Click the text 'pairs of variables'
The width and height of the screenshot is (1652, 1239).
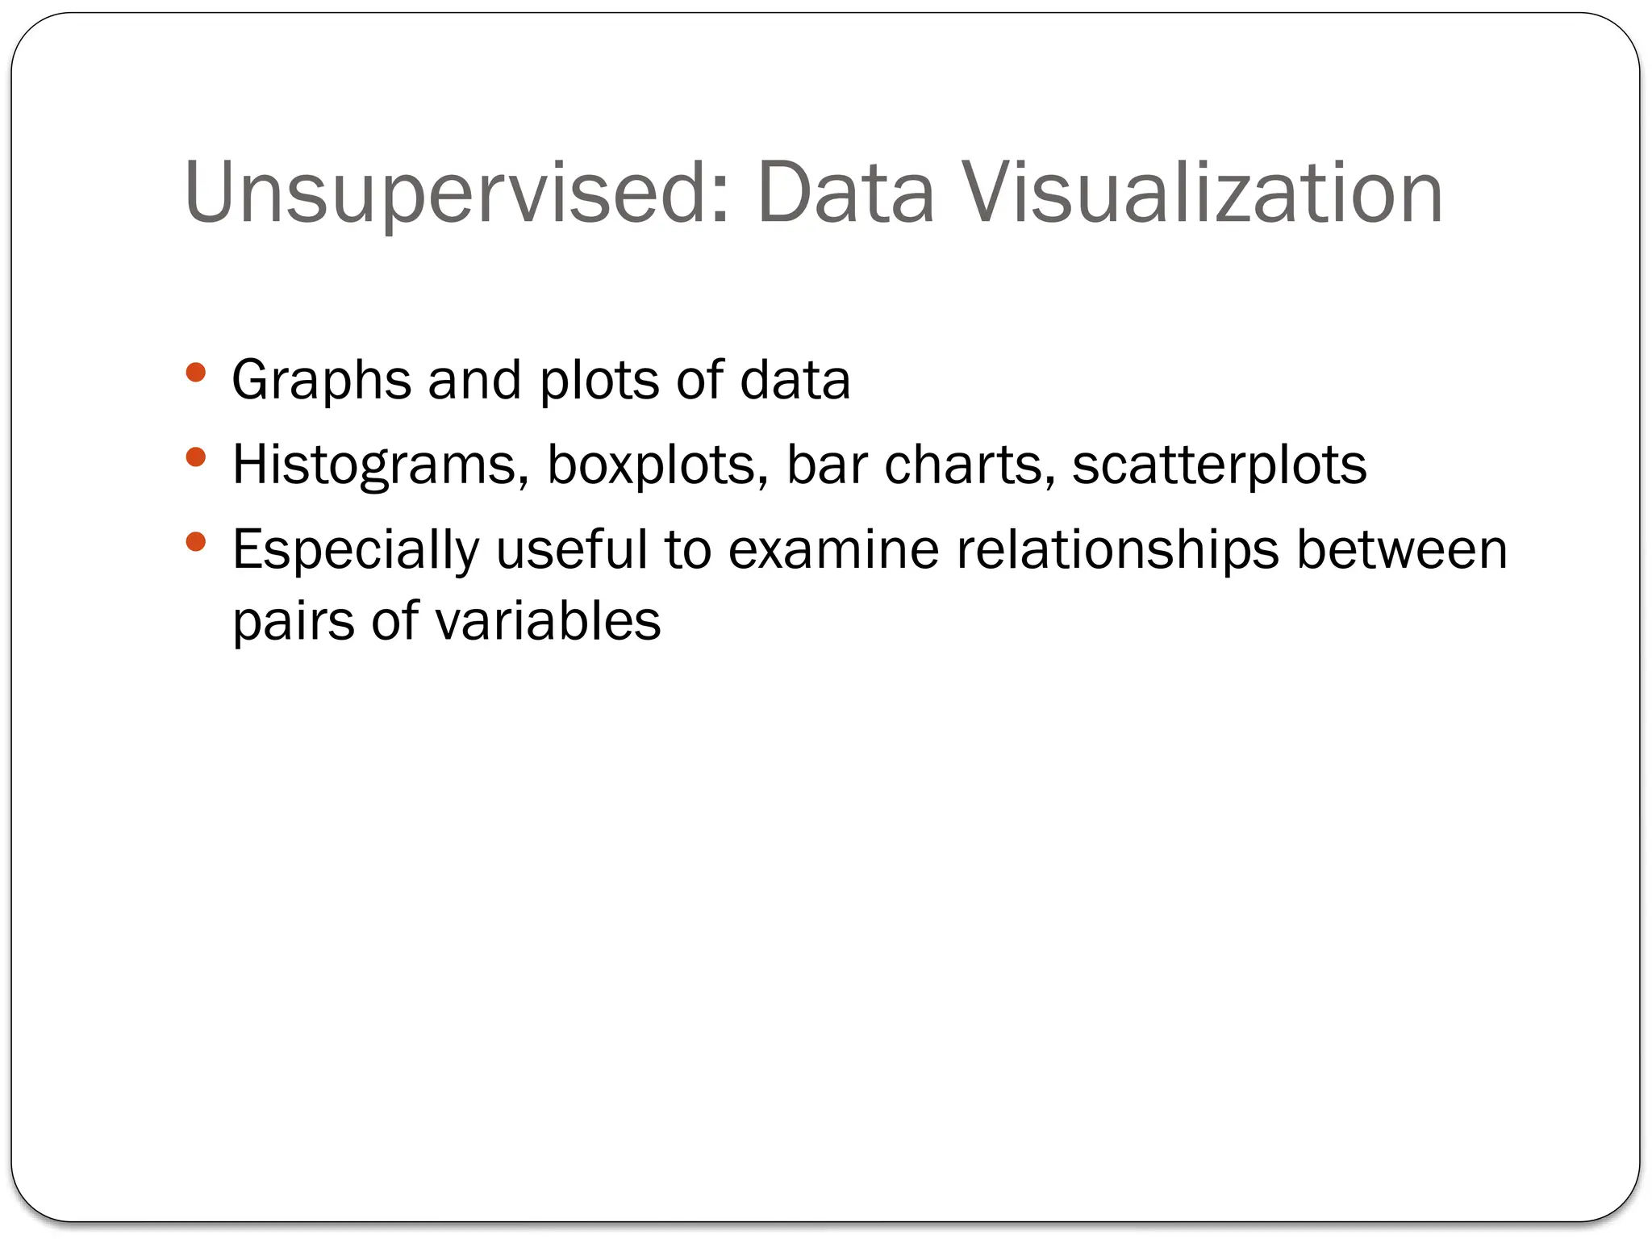point(447,621)
